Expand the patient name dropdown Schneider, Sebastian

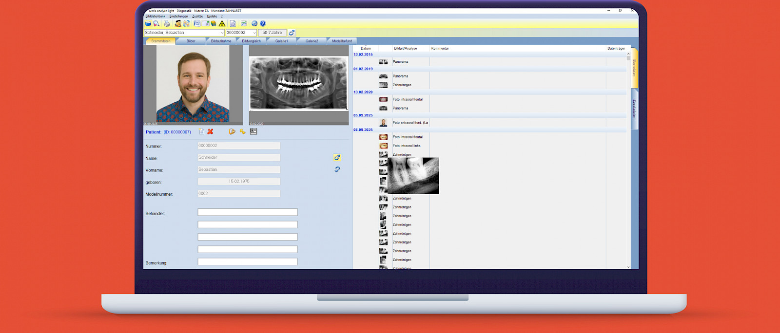(x=222, y=33)
